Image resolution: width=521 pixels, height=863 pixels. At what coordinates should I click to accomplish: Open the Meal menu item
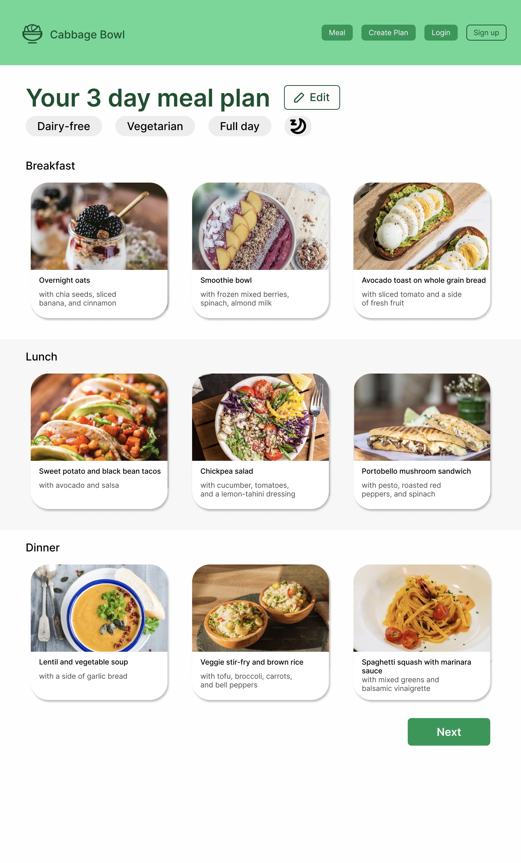click(337, 33)
